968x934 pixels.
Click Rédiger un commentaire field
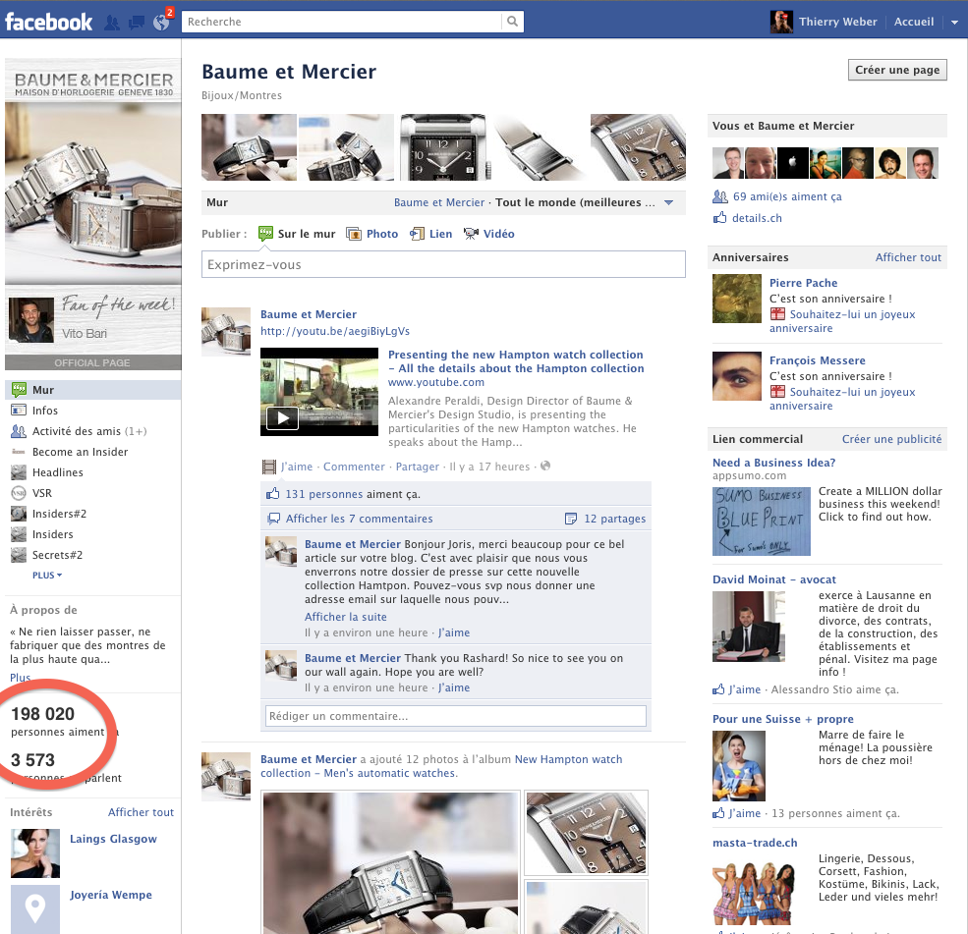[456, 716]
